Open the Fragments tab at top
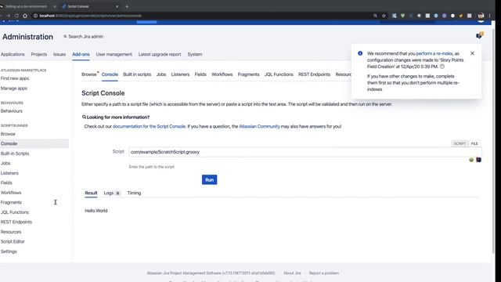 click(x=249, y=74)
